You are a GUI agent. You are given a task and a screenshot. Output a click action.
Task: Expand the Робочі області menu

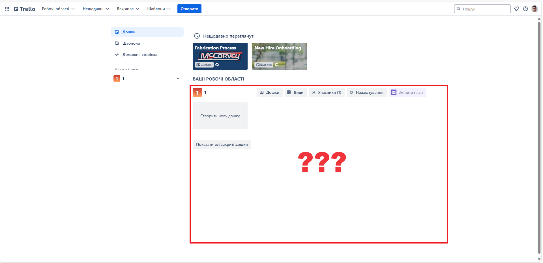click(x=58, y=9)
